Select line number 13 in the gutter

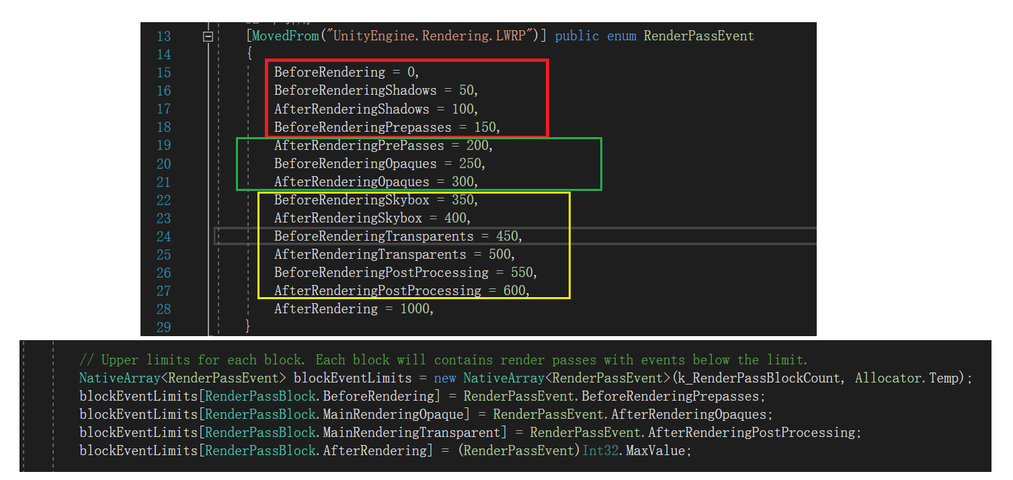click(164, 36)
